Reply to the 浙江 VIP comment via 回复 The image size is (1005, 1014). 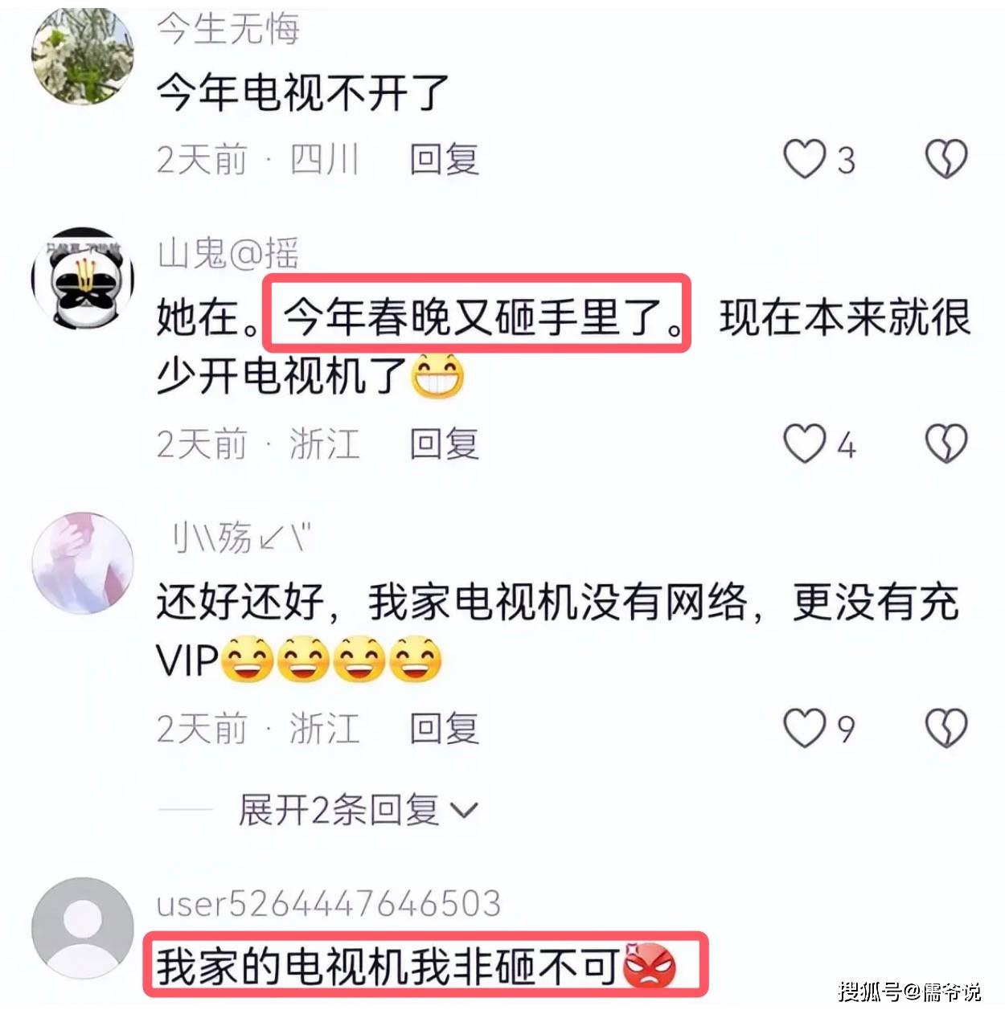445,728
